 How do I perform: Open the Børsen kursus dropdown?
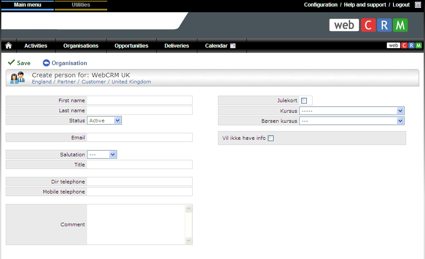[352, 121]
